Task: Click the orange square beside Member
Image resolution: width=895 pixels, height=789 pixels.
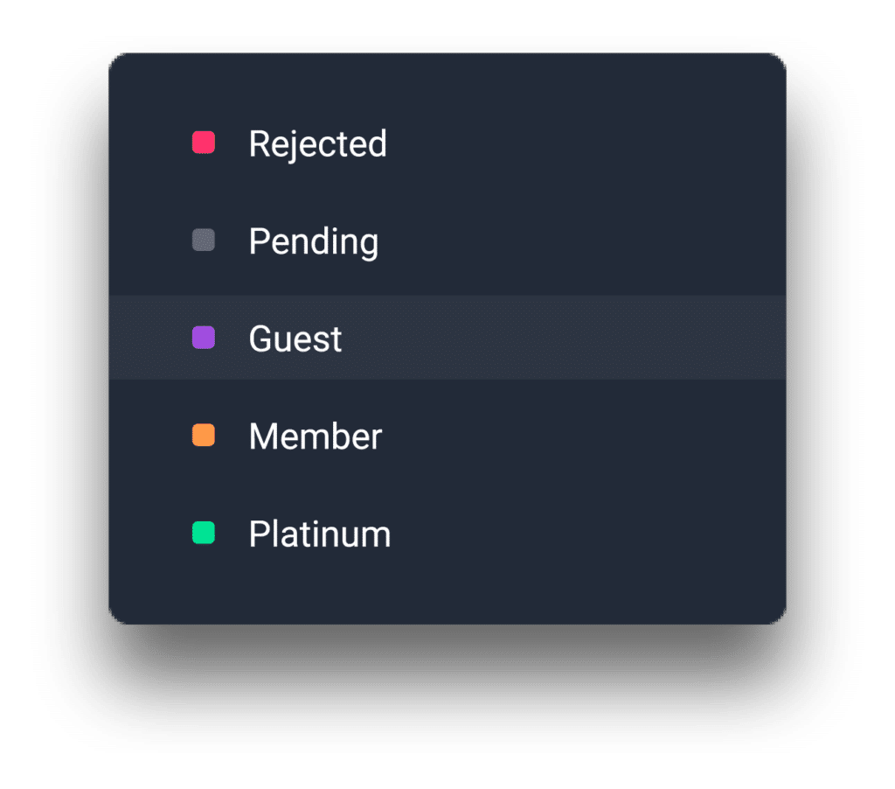Action: coord(204,436)
